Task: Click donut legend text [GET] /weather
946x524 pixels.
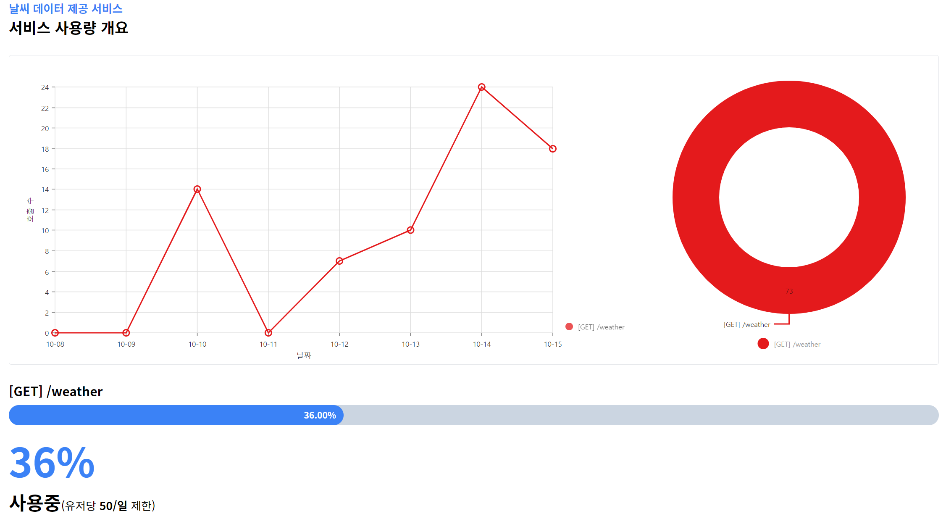Action: [x=797, y=344]
